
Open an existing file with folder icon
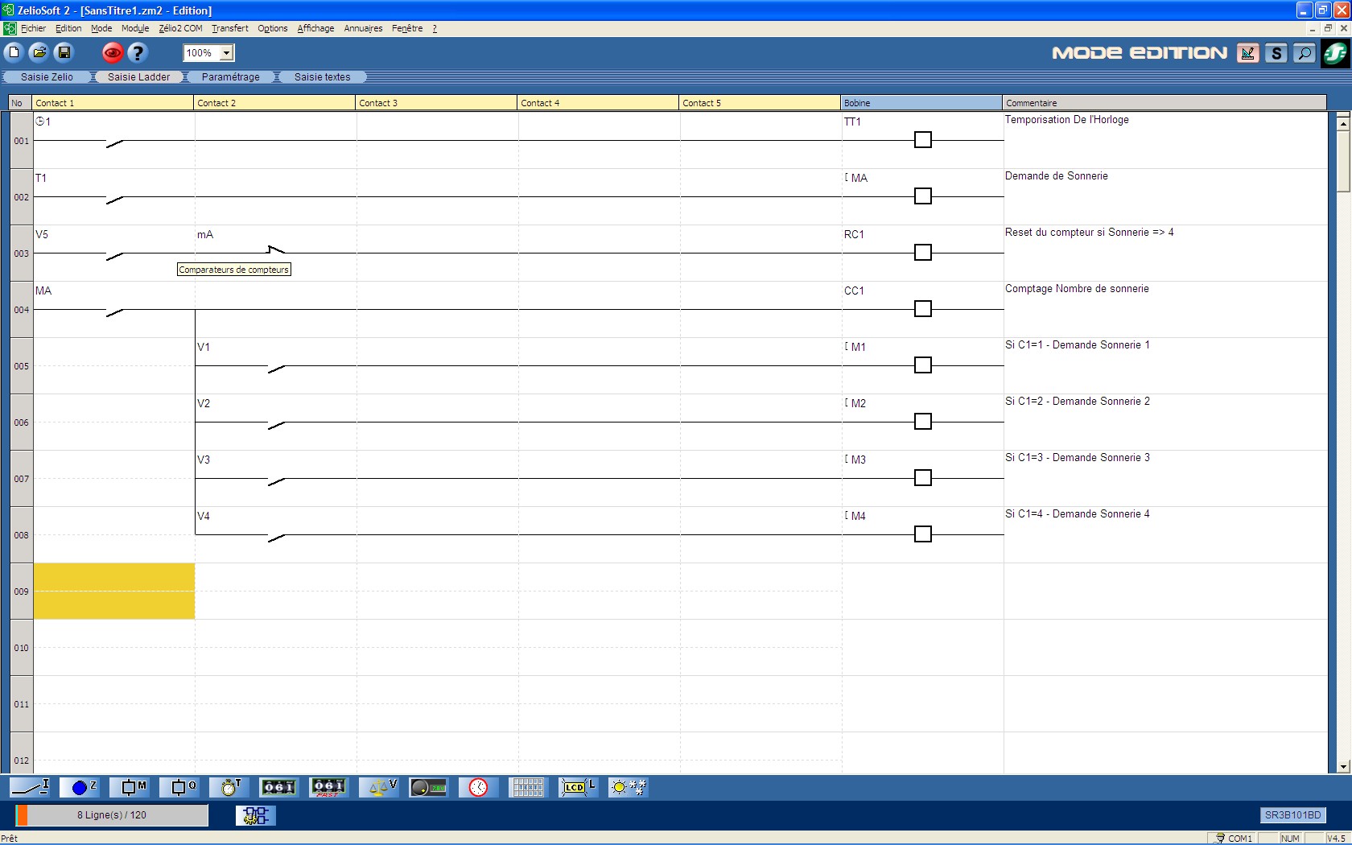click(39, 52)
